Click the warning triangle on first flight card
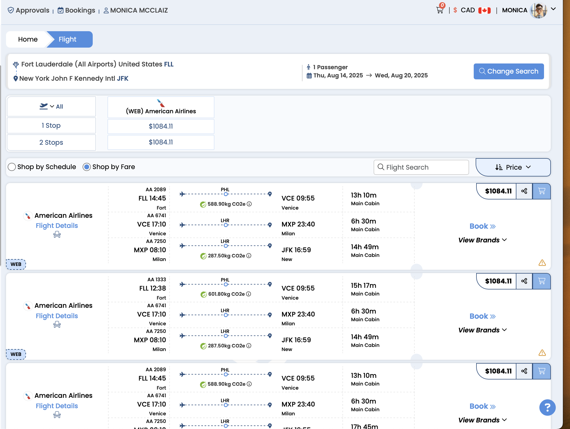 pos(542,263)
